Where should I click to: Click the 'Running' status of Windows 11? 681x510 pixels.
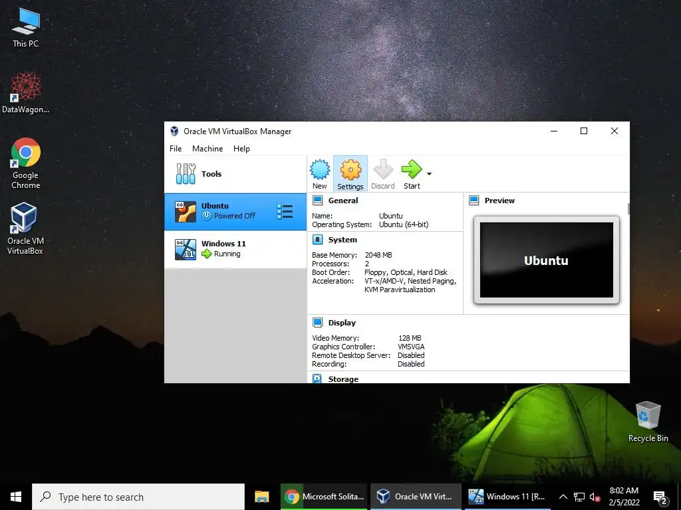click(227, 254)
